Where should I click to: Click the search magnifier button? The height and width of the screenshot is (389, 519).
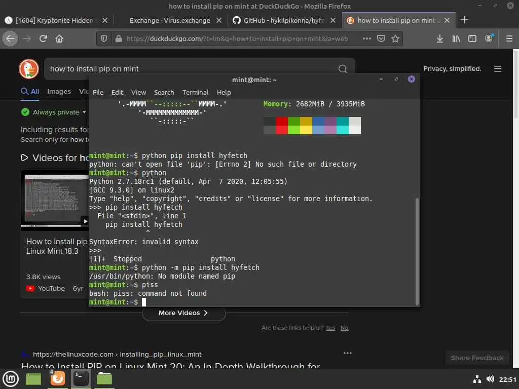click(x=343, y=69)
